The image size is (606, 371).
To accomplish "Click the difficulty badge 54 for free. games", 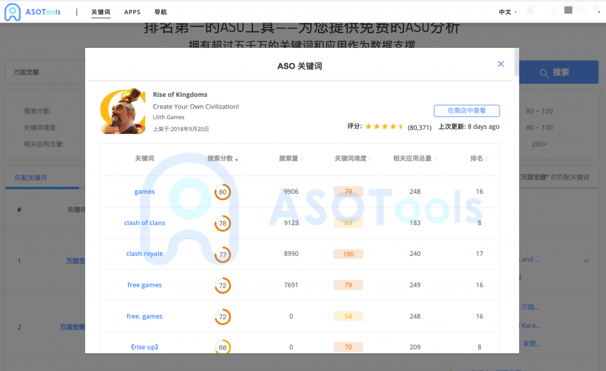I will [x=348, y=316].
